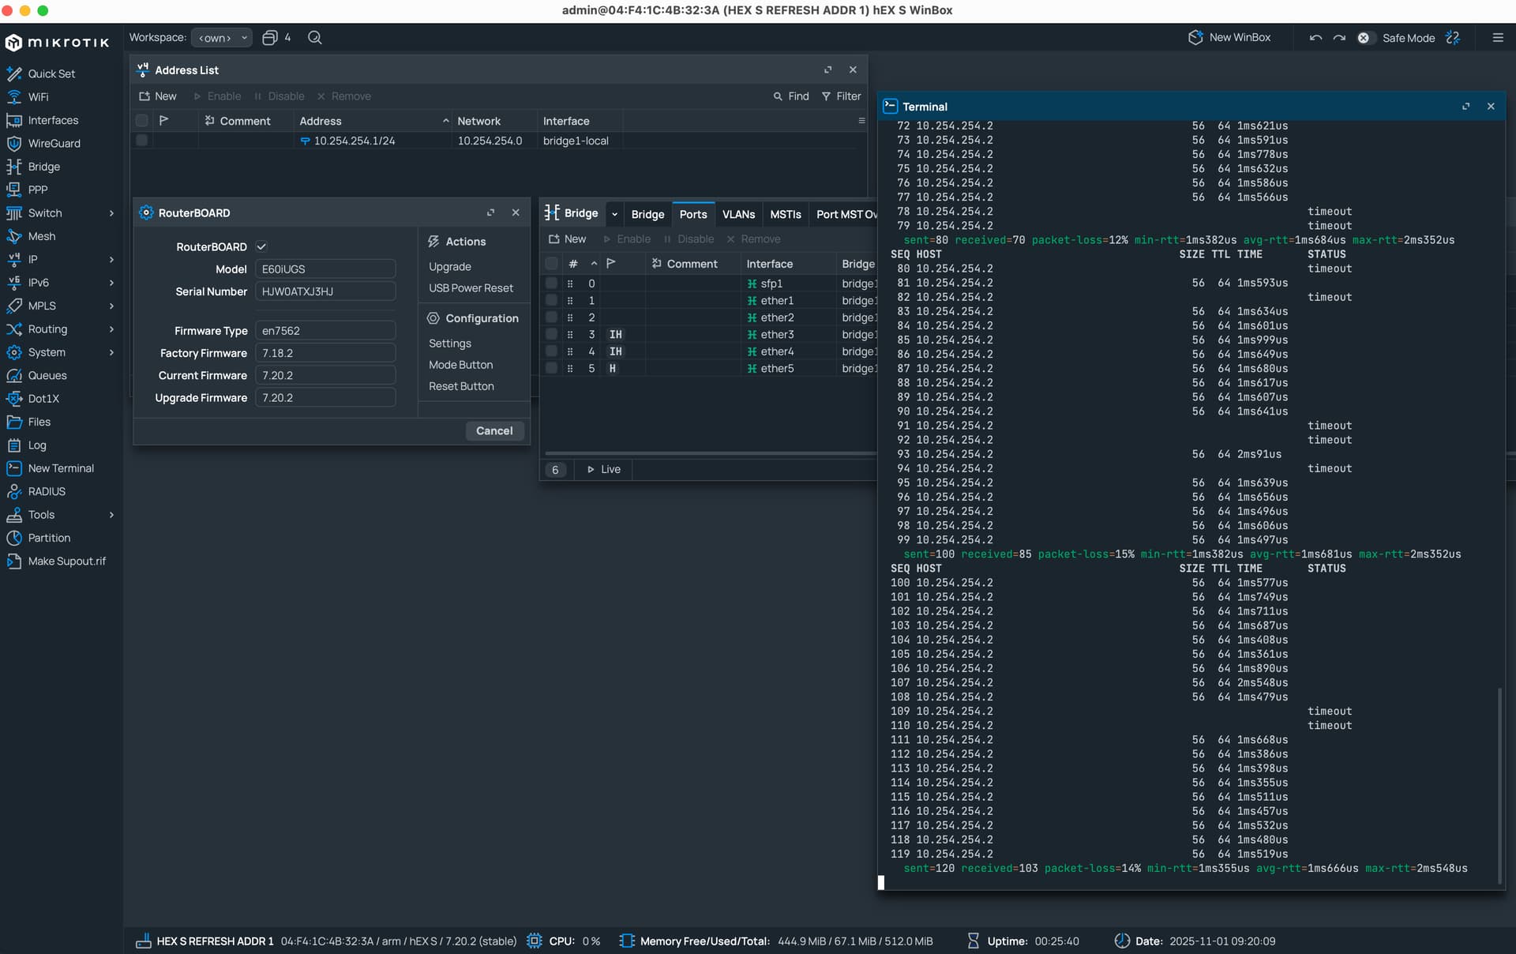Check the 10.254.254.1/24 address row checkbox
The image size is (1516, 954).
coord(142,141)
